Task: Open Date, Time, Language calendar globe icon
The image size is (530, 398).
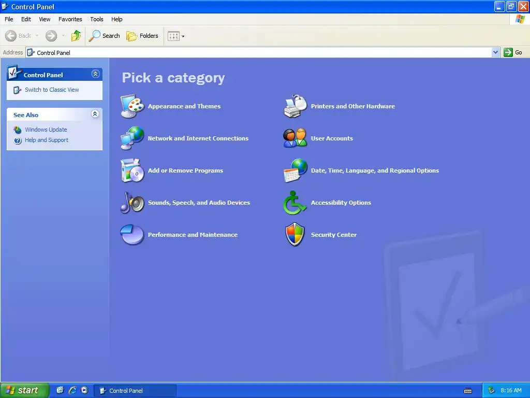Action: 296,170
